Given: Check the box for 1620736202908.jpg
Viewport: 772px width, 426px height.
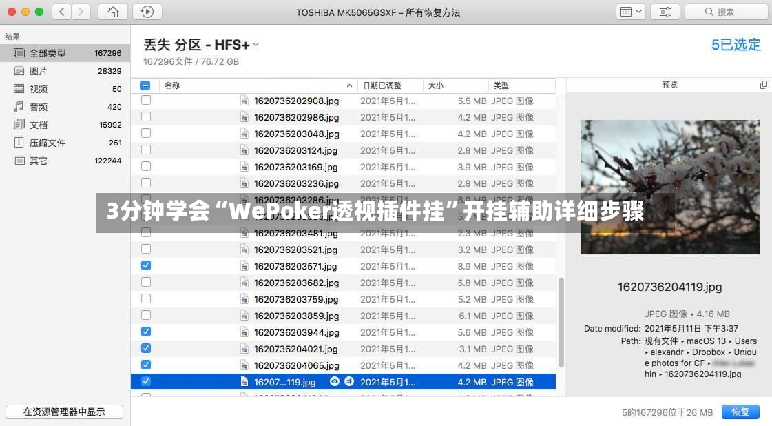Looking at the screenshot, I should coord(146,100).
